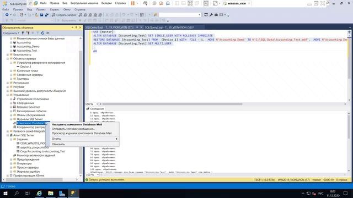Select the Device_1 backup device
This screenshot has height=198, width=353.
(x=26, y=67)
